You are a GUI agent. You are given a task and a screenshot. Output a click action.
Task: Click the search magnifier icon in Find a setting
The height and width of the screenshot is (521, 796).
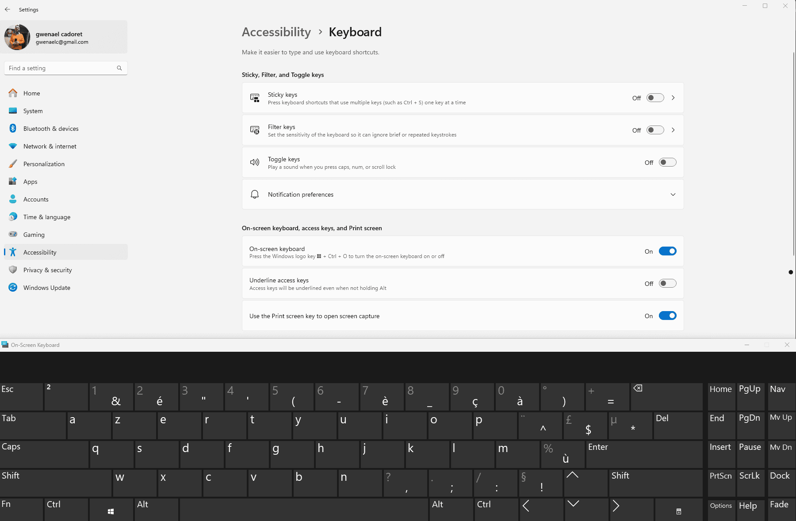tap(119, 68)
